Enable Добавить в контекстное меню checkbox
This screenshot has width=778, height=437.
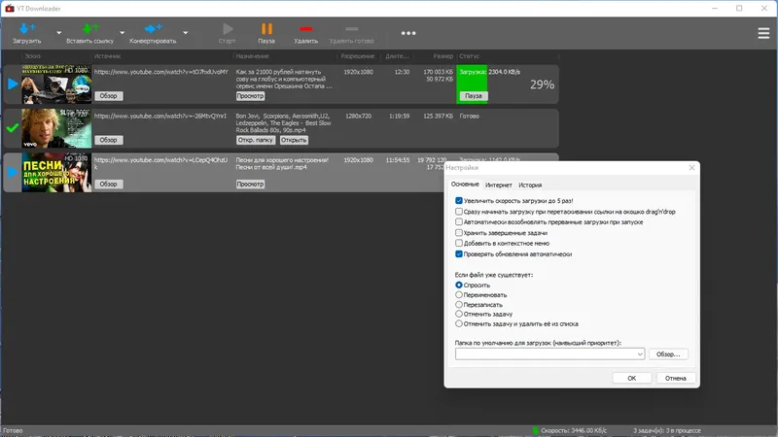point(459,244)
